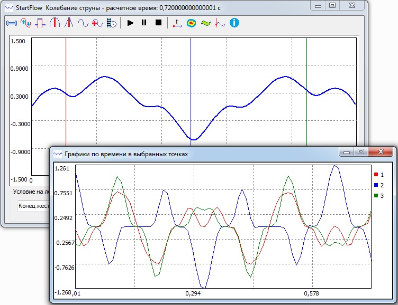Choose the sine wave initial shape
This screenshot has width=398, height=305.
coord(83,23)
